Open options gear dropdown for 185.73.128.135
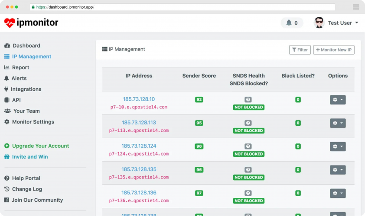Screen dimensions: 365x216 (x=338, y=170)
